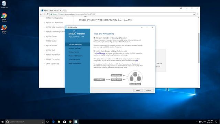The height and width of the screenshot is (124, 220).
Task: Open MySQL Connectors sidebar link
Action: pos(53,59)
